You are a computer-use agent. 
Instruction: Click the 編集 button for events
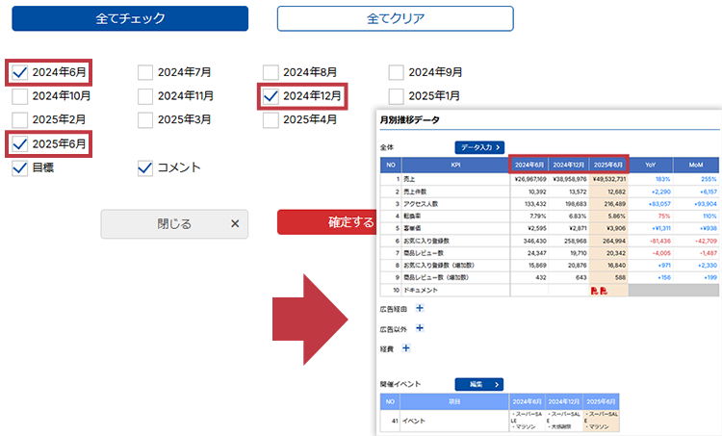[x=479, y=384]
